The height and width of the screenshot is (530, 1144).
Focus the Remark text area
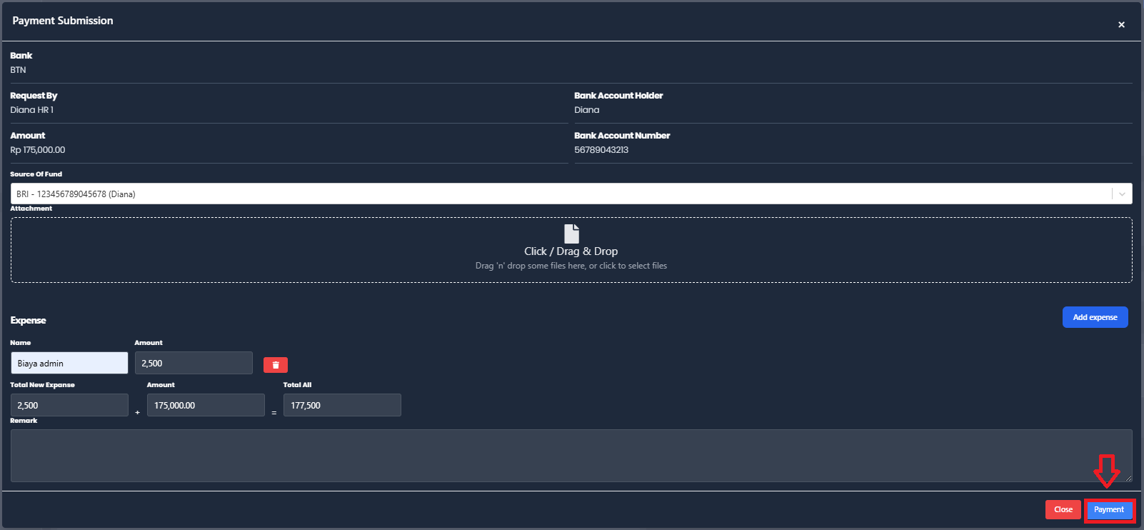(x=571, y=456)
